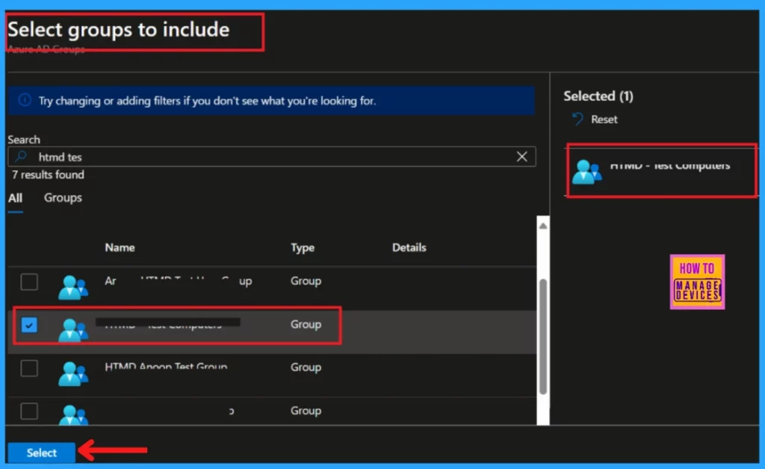Click group icon in first list row
Screen dimensions: 765x469
coord(73,288)
